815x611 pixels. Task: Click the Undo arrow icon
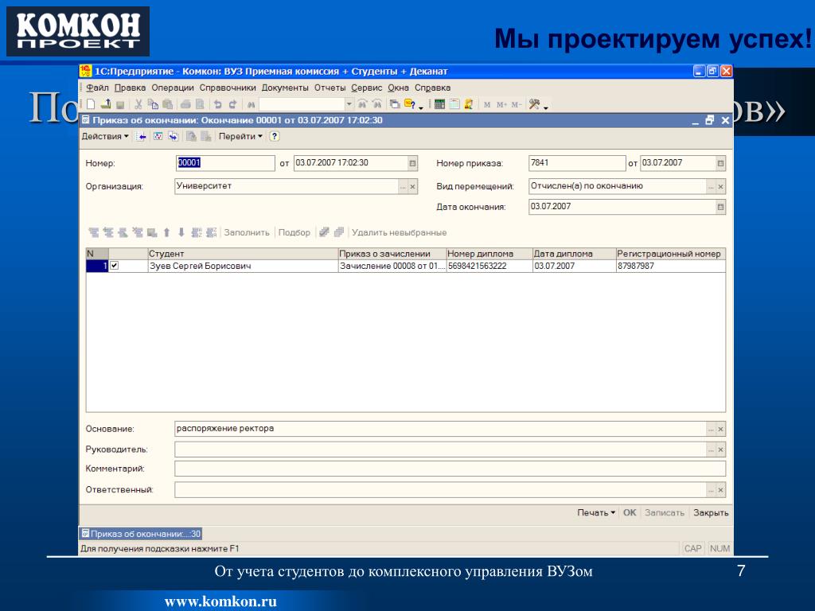tap(218, 104)
